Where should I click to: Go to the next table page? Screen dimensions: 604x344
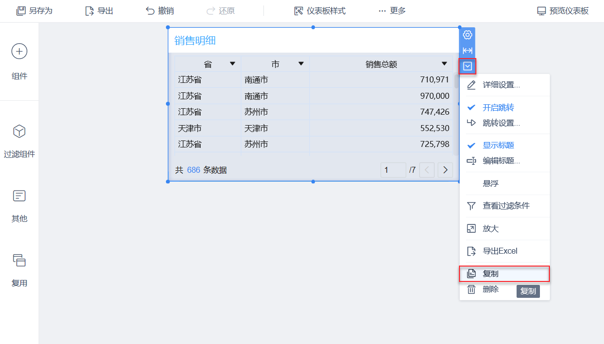tap(445, 170)
